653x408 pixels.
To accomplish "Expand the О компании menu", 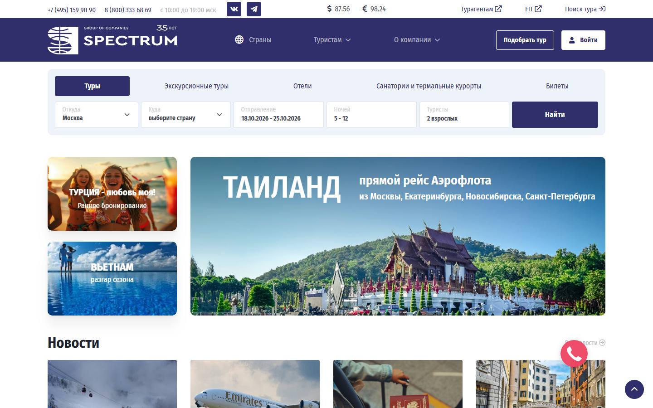I will click(x=417, y=40).
